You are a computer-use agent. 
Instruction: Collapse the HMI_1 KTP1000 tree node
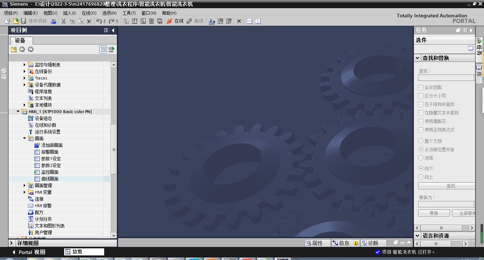(18, 112)
